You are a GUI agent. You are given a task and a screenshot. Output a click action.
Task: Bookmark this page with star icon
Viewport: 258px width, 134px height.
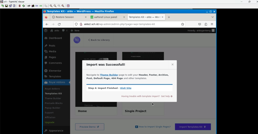(182, 24)
